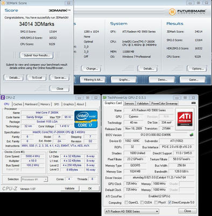Click the Intel Core i7 logo badge
The width and height of the screenshot is (212, 216).
coord(86,119)
